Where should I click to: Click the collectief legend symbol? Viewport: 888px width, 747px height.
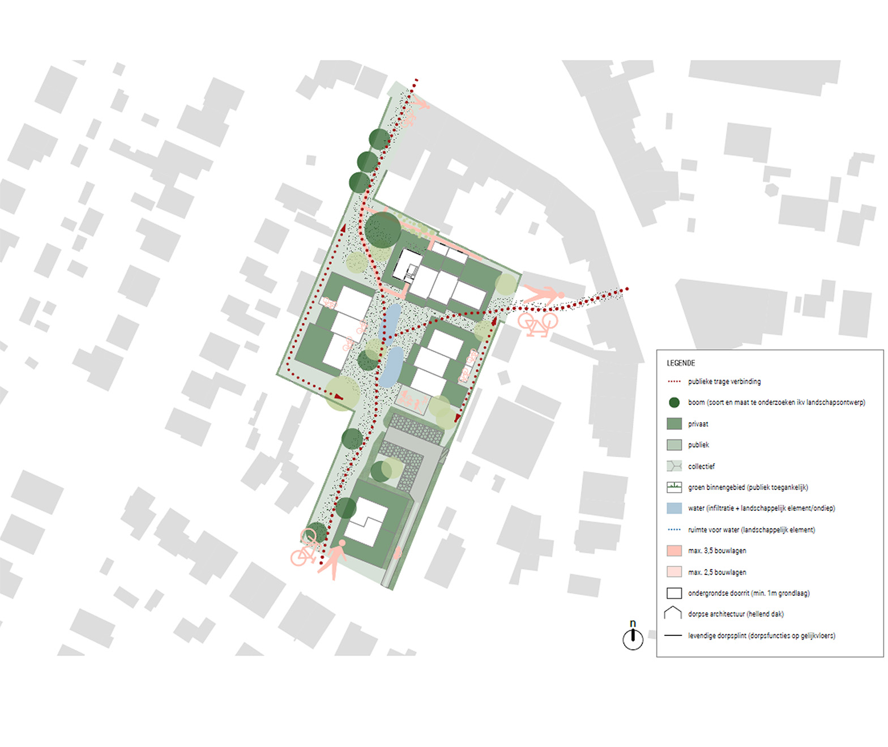coord(674,466)
